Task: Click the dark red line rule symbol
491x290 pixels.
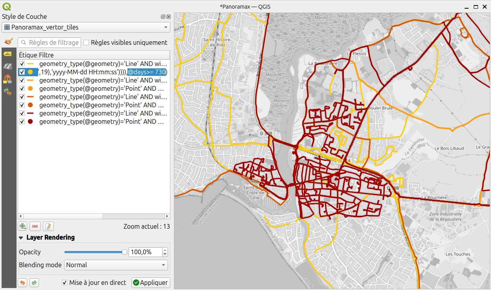Action: [x=30, y=113]
